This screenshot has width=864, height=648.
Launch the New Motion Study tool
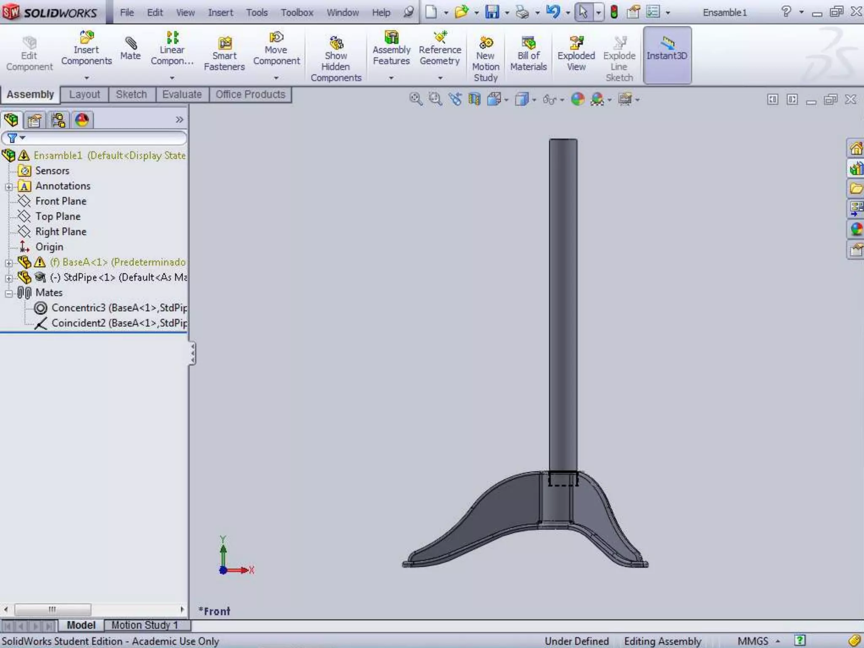tap(486, 59)
